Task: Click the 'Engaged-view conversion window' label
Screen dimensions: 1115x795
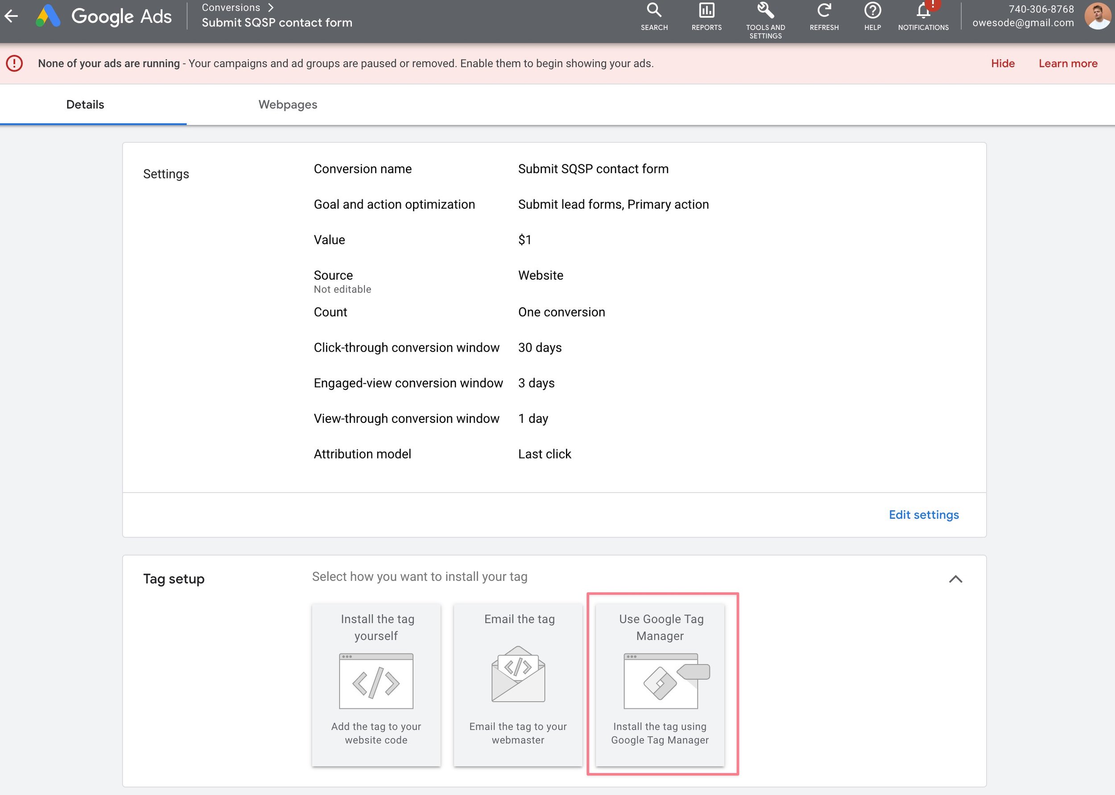Action: click(408, 383)
